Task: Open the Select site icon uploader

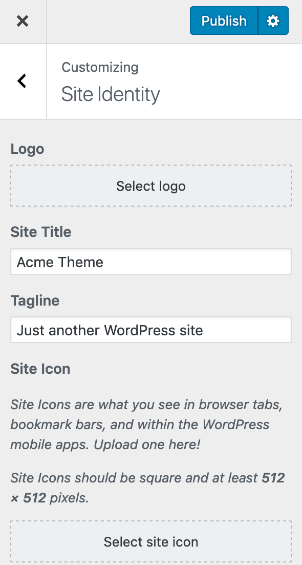Action: 151,541
